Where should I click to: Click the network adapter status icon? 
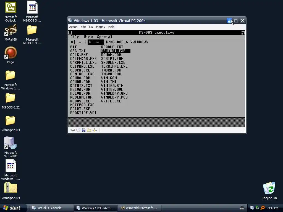95,130
